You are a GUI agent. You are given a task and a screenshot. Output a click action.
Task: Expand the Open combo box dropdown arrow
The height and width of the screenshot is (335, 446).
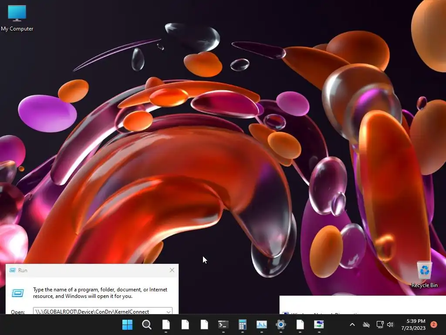pos(169,311)
